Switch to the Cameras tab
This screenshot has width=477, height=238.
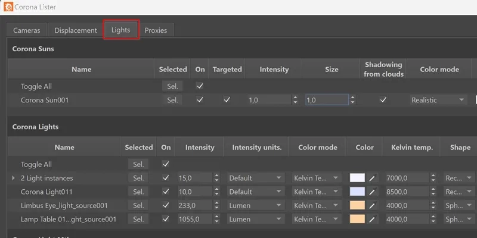[x=27, y=30]
